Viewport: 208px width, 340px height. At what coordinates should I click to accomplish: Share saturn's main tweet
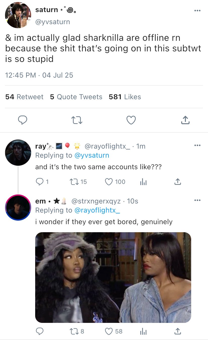point(185,120)
